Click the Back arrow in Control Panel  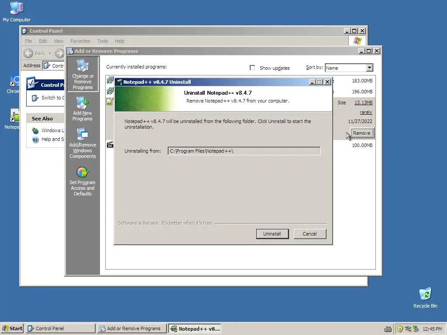pos(28,53)
